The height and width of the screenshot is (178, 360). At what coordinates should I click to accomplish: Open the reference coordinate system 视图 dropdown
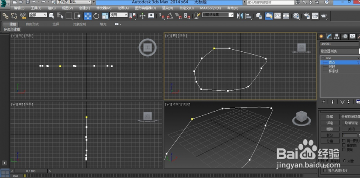click(x=118, y=15)
